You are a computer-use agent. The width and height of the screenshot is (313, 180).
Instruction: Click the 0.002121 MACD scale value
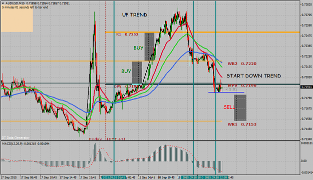tap(306, 143)
